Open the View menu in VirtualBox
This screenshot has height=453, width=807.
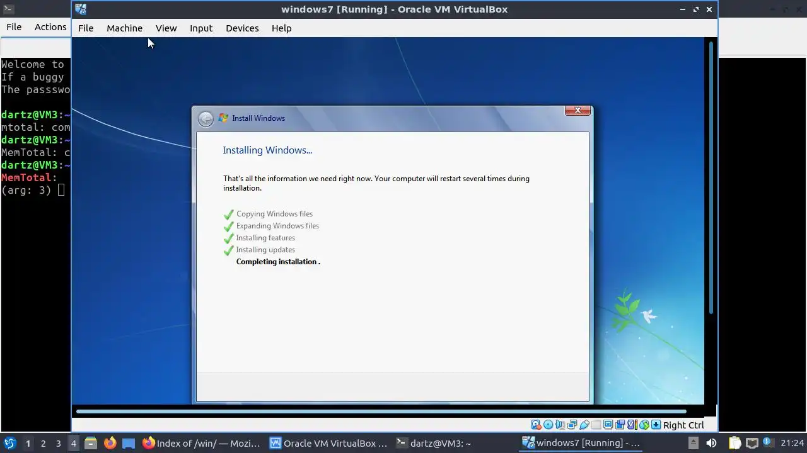click(166, 28)
